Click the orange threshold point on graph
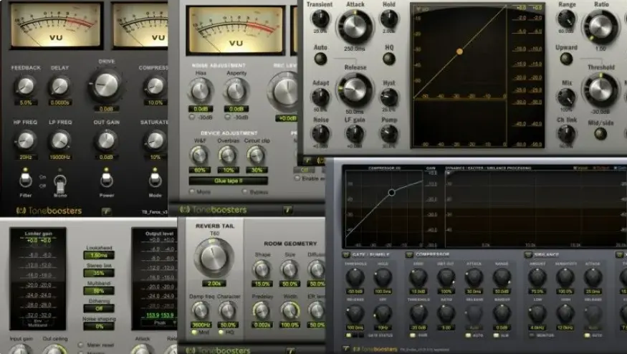 pyautogui.click(x=459, y=52)
